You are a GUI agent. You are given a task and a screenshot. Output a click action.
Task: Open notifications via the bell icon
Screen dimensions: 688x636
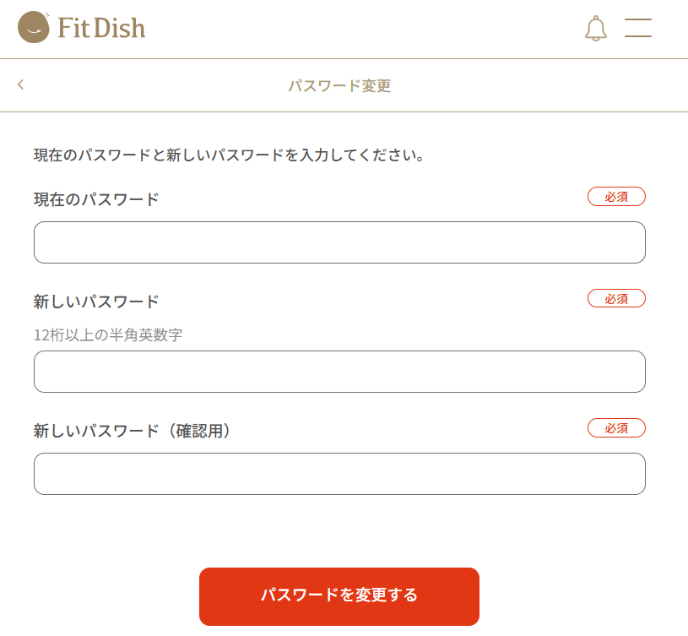pos(596,29)
